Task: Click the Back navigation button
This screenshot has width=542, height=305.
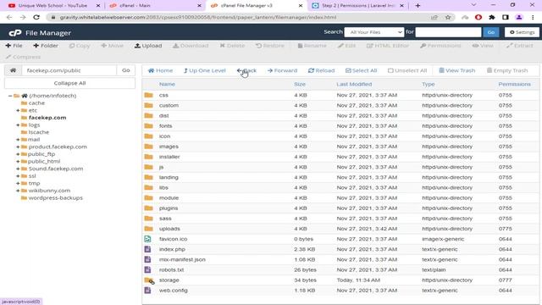Action: (x=246, y=70)
